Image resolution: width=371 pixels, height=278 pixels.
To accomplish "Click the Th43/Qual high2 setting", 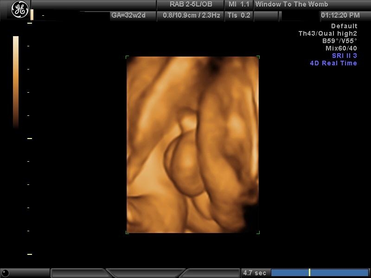I will pyautogui.click(x=328, y=33).
